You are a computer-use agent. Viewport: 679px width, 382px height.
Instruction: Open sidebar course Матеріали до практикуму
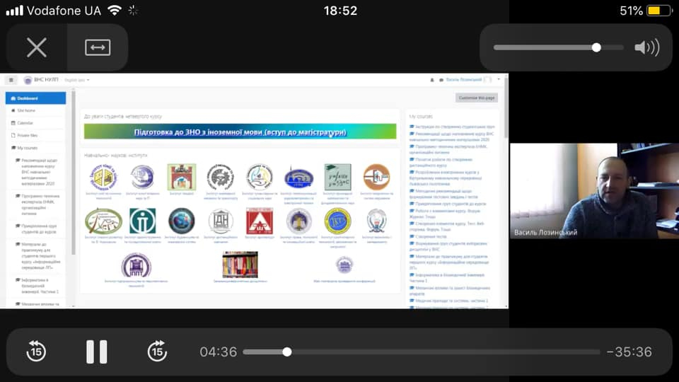tap(38, 256)
